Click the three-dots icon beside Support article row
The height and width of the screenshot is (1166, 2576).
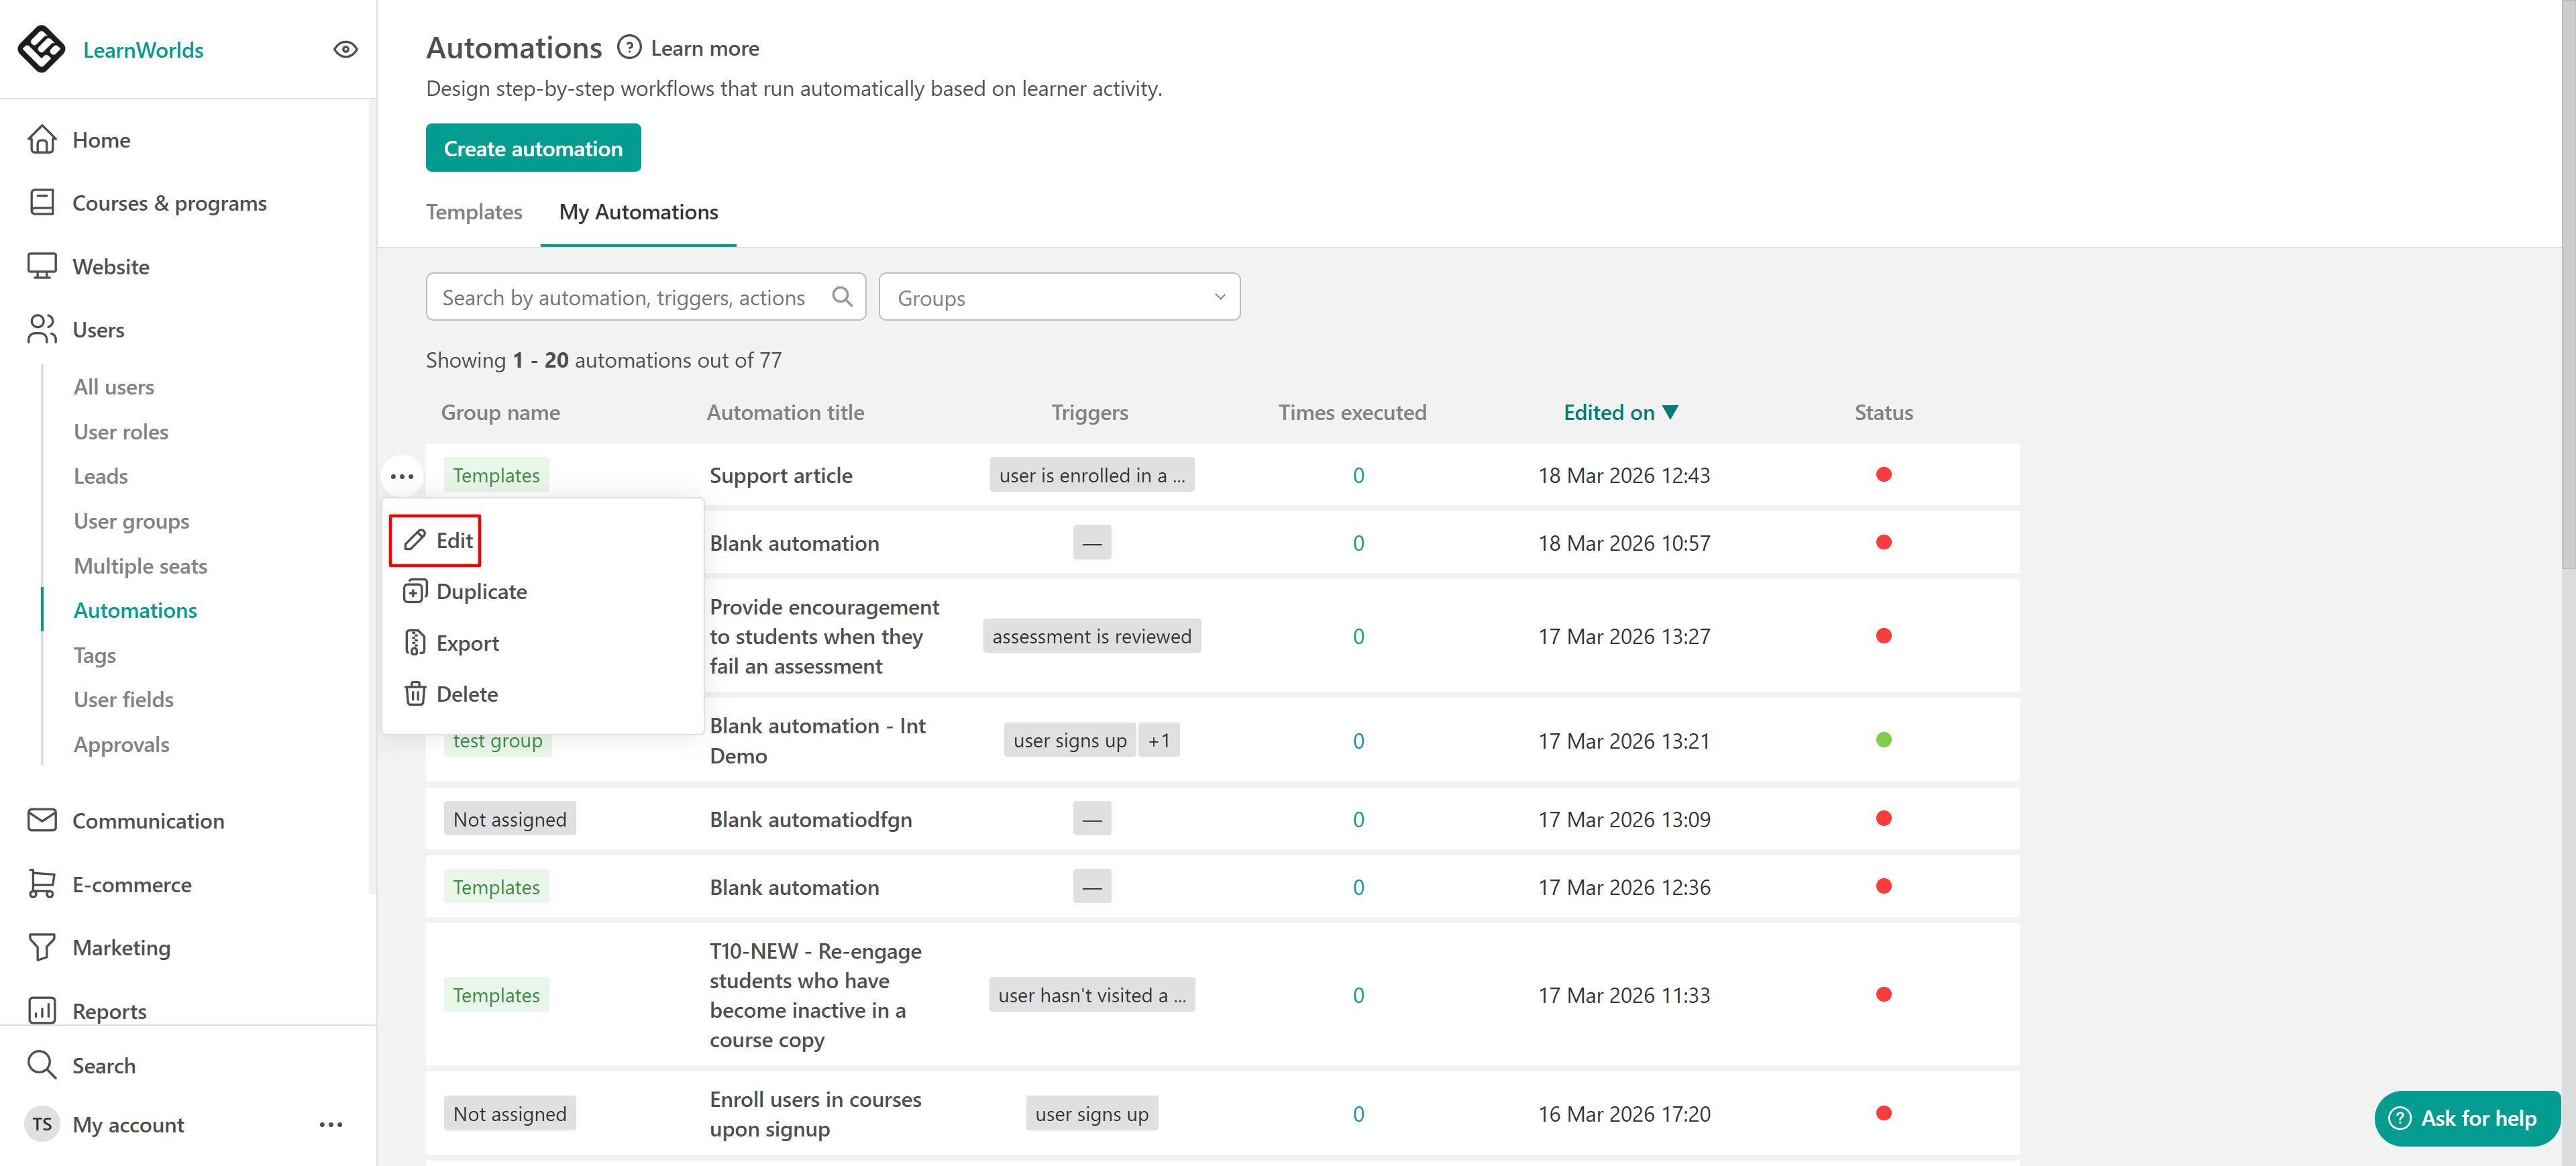coord(402,476)
